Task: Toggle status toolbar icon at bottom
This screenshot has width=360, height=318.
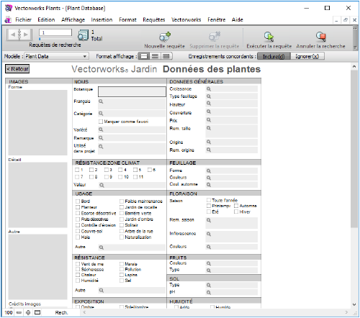Action: tap(37, 312)
